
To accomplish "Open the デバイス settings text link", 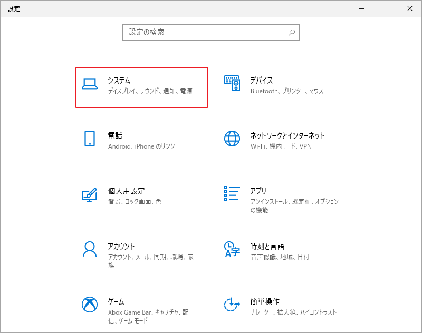I will [261, 80].
